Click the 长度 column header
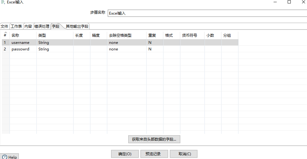Viewport: 307px width, 159px height. tap(82, 35)
